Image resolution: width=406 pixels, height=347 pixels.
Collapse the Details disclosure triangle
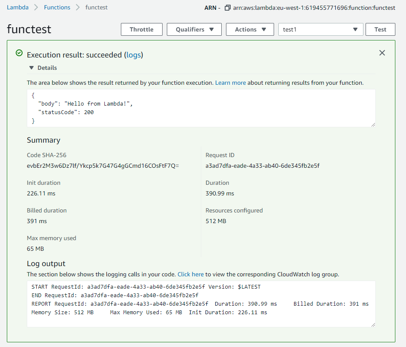pyautogui.click(x=31, y=68)
